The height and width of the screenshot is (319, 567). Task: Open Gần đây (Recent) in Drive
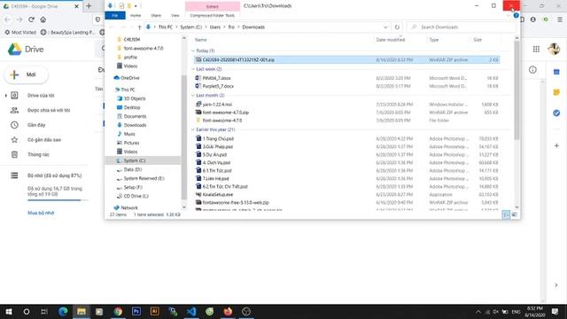tap(36, 125)
